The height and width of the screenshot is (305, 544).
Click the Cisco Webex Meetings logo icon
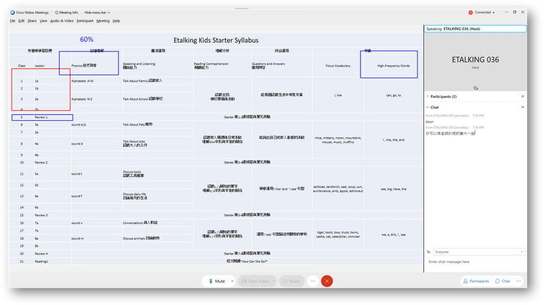coord(14,12)
